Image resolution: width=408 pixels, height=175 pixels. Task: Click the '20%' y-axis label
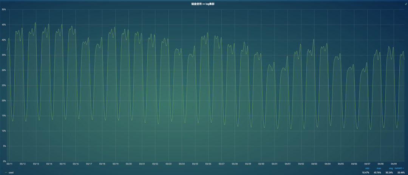pyautogui.click(x=4, y=101)
